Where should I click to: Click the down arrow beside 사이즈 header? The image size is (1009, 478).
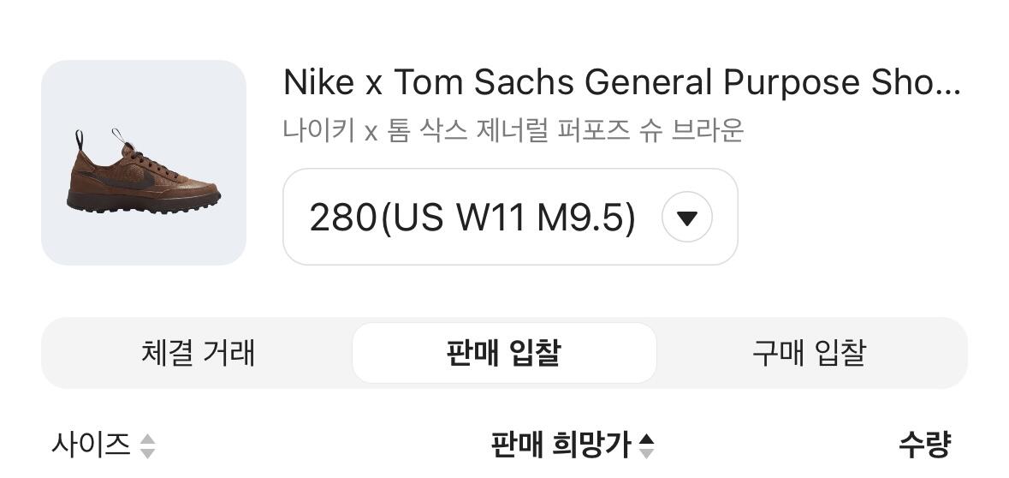148,452
